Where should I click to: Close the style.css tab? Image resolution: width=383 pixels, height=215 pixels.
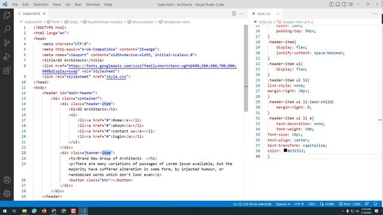coord(278,14)
